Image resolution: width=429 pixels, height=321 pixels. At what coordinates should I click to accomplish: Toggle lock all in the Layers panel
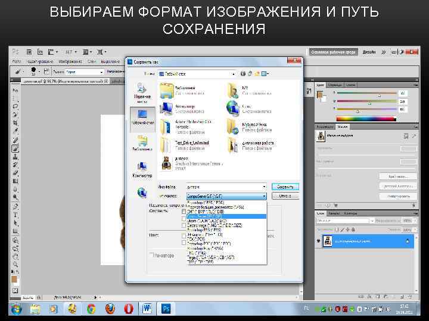click(x=353, y=229)
